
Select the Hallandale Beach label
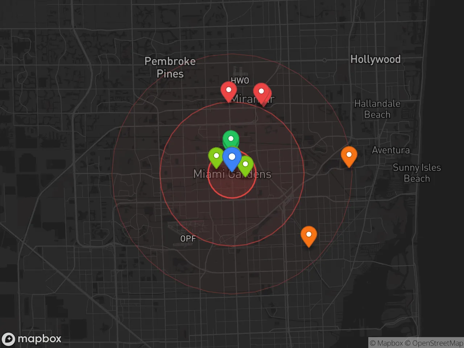377,109
